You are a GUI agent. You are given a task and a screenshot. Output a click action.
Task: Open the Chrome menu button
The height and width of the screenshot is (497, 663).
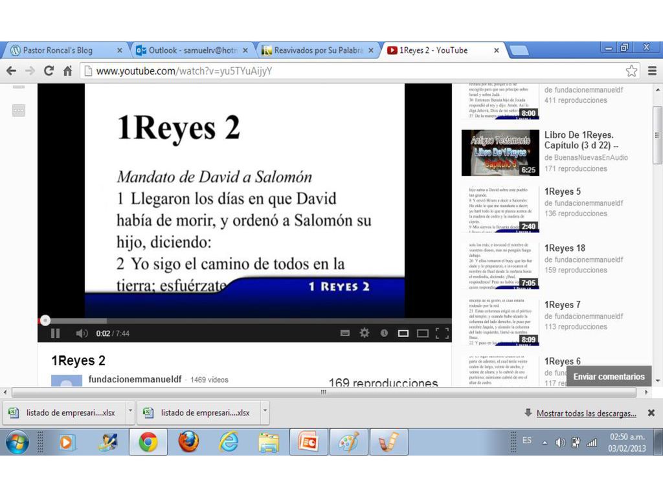pyautogui.click(x=652, y=71)
